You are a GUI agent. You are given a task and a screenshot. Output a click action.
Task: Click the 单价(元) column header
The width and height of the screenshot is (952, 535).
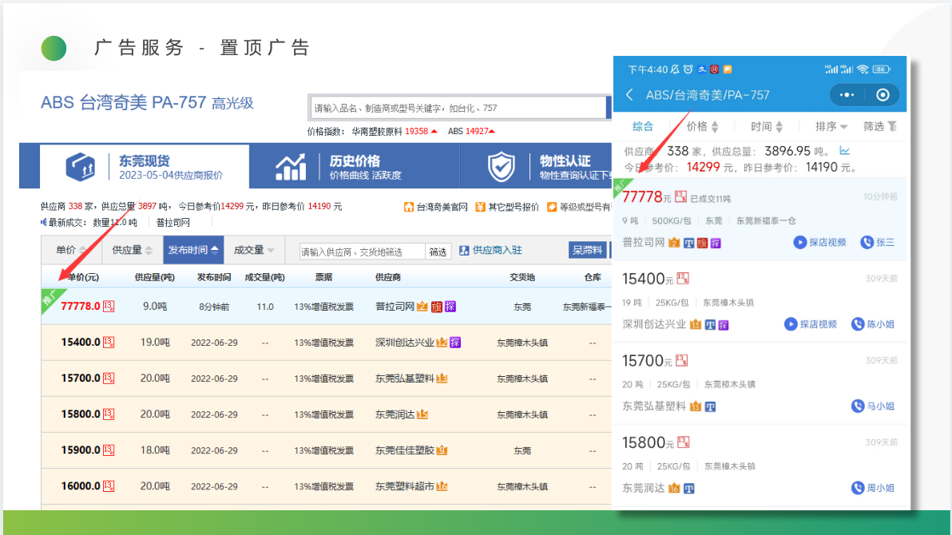click(82, 277)
